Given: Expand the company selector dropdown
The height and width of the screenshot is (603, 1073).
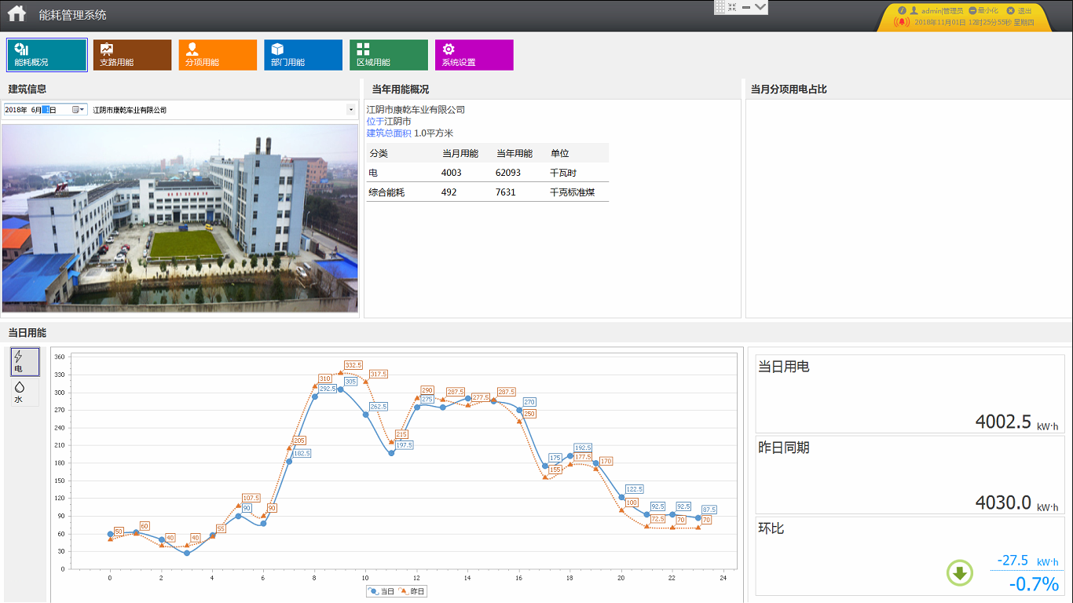Looking at the screenshot, I should click(x=350, y=110).
